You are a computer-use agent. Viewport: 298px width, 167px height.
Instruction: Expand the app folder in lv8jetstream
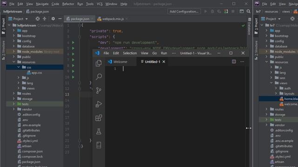click(x=14, y=31)
